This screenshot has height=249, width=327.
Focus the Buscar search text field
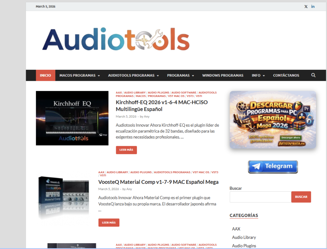click(x=260, y=197)
